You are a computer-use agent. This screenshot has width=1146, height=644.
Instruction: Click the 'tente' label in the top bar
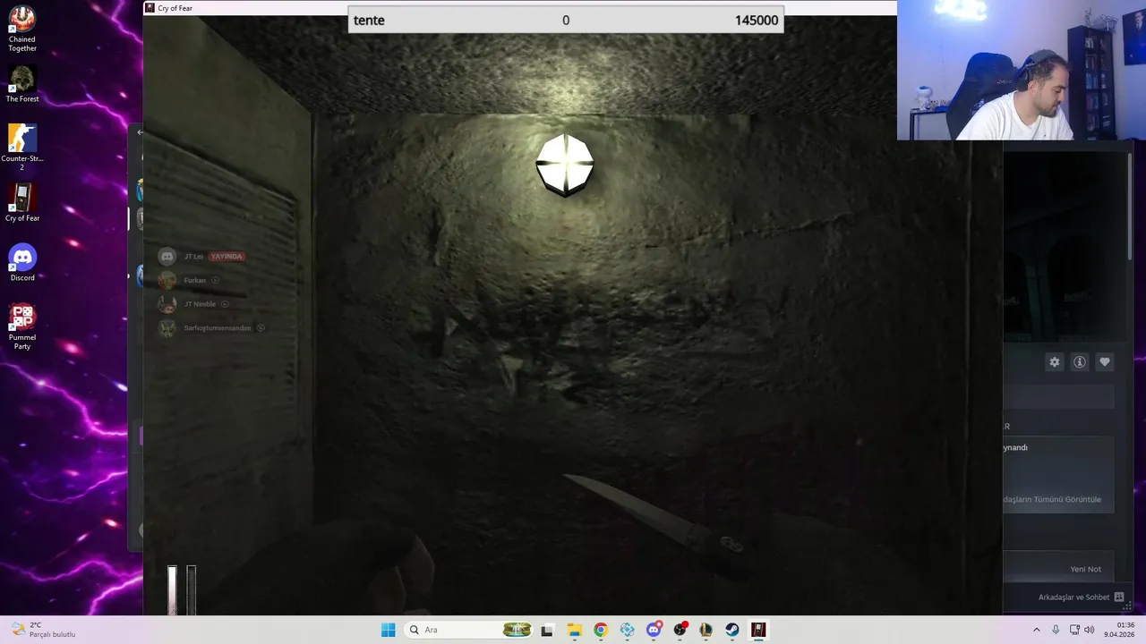(x=369, y=21)
